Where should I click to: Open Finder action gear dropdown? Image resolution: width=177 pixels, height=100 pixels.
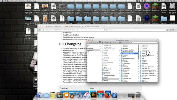click(x=111, y=42)
